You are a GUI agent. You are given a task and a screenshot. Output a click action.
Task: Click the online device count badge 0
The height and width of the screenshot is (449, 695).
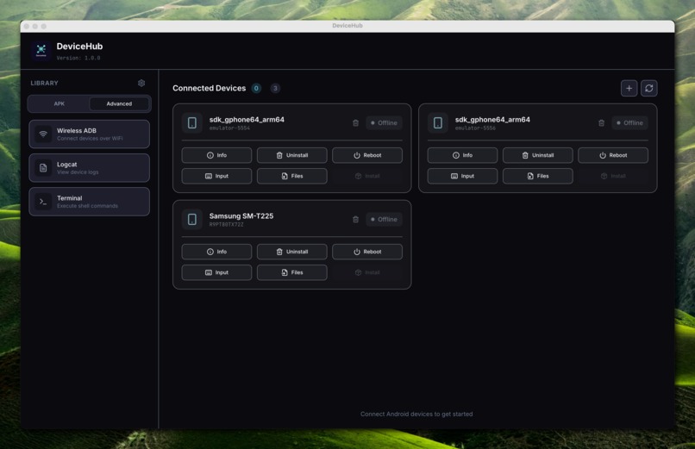(x=256, y=88)
